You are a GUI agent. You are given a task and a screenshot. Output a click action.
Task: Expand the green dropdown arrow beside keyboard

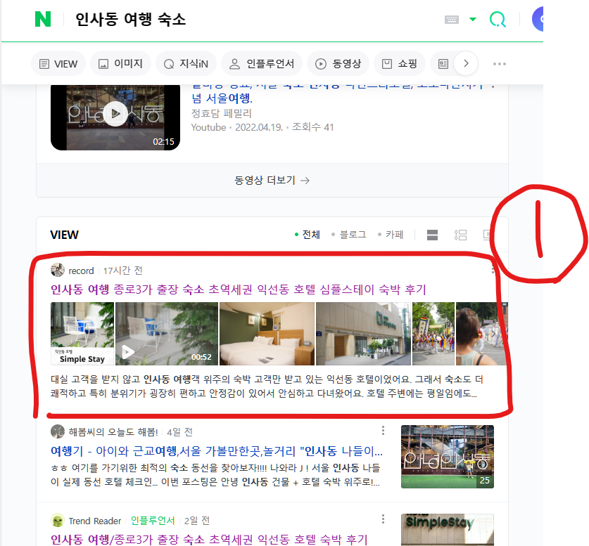pos(473,19)
